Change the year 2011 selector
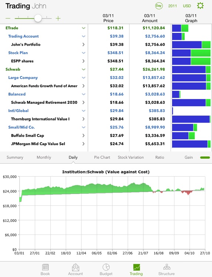Viewport: 212px width, 277px height. click(x=172, y=6)
